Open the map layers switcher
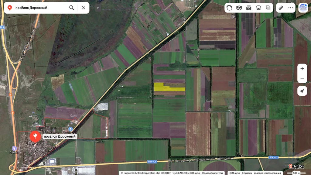311x175 pixels. click(268, 8)
